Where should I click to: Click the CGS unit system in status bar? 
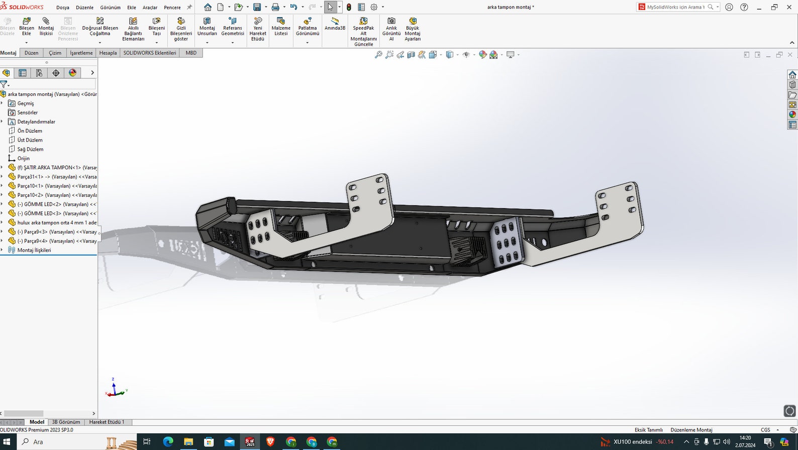(765, 430)
